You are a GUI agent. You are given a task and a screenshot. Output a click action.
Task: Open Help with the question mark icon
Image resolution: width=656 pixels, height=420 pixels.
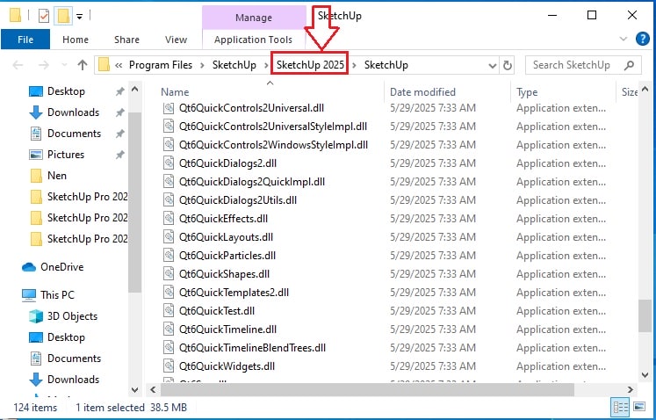click(x=642, y=39)
